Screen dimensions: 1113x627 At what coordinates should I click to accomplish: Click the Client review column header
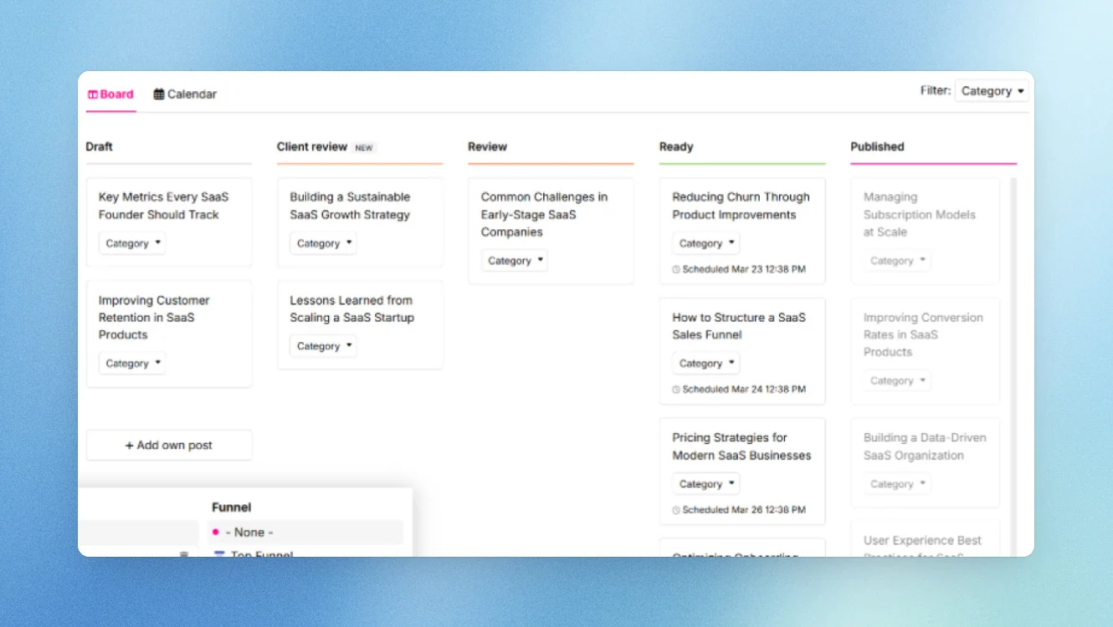click(311, 146)
